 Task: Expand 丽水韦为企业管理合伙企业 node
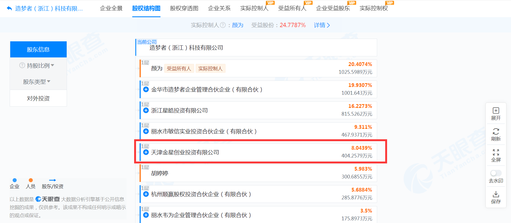(x=146, y=215)
